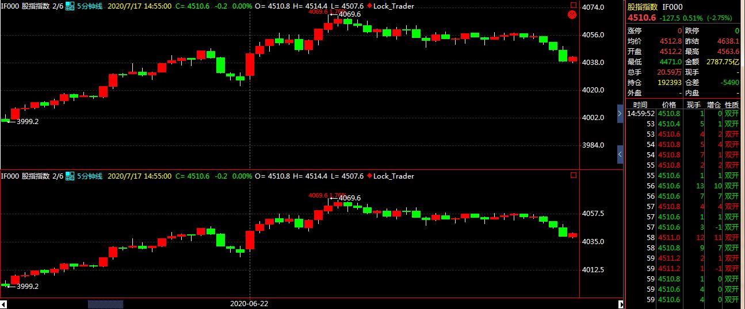
Task: Click the 4074.0 price axis label
Action: pyautogui.click(x=593, y=7)
